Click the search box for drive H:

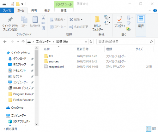pyautogui.click(x=125, y=42)
